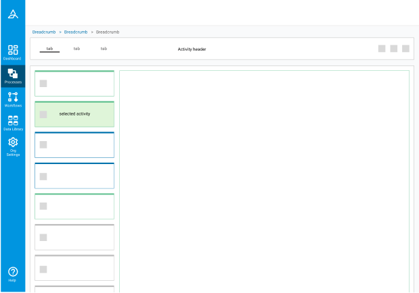419x293 pixels.
Task: Click middle gray square in activity header
Action: [x=394, y=49]
